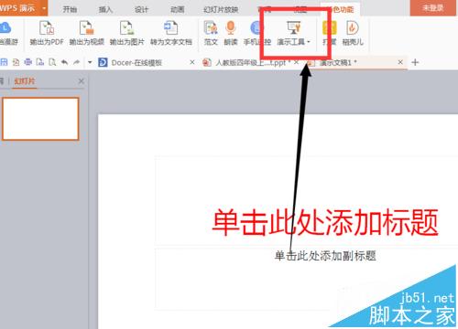Close the 演示文稿1 tab

pyautogui.click(x=400, y=62)
